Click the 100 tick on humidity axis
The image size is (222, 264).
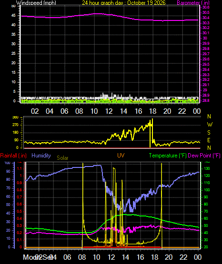[x=8, y=163]
